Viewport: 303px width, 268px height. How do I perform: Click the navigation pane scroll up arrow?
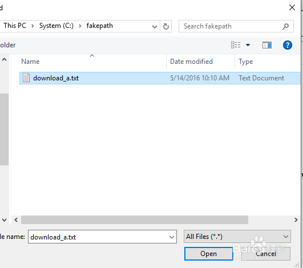pyautogui.click(x=4, y=59)
